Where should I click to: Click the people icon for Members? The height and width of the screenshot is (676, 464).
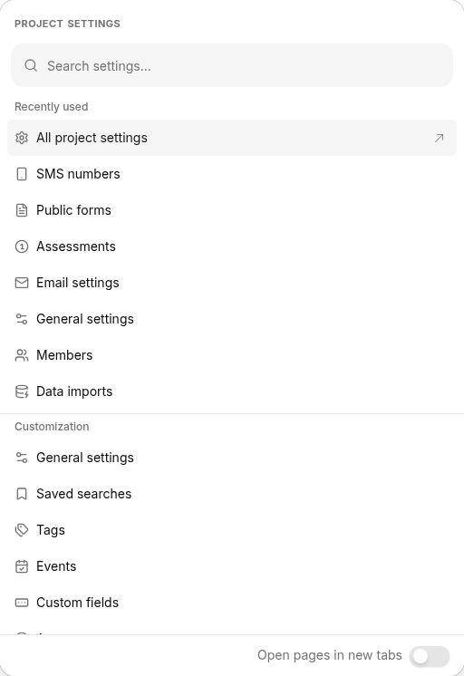pyautogui.click(x=22, y=355)
